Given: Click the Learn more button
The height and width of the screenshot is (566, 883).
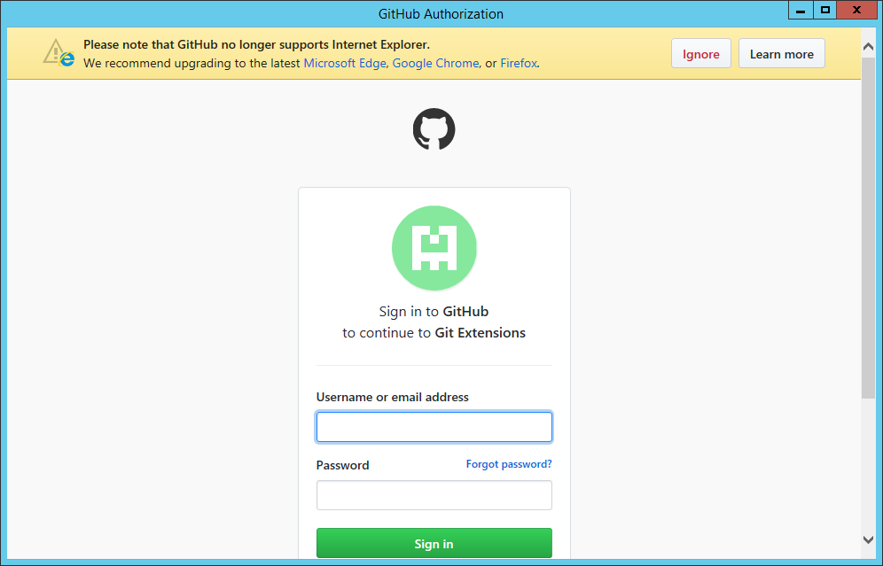Looking at the screenshot, I should [781, 53].
